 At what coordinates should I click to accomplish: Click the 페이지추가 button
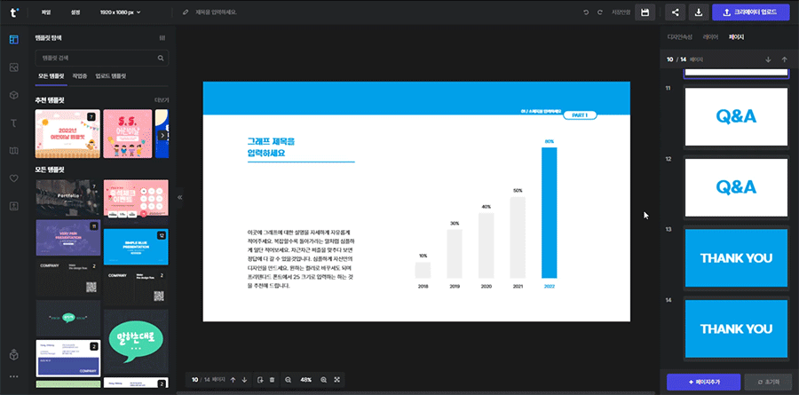pyautogui.click(x=702, y=380)
